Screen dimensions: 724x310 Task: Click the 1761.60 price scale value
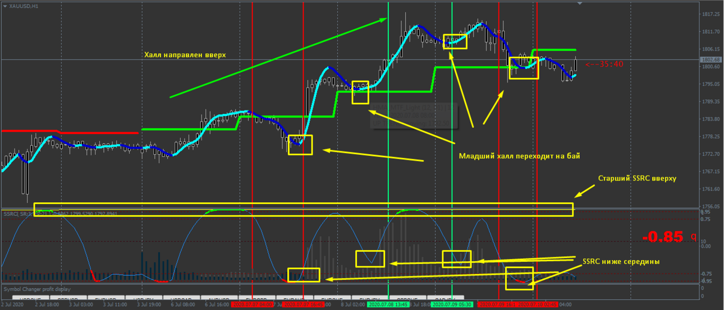point(710,189)
